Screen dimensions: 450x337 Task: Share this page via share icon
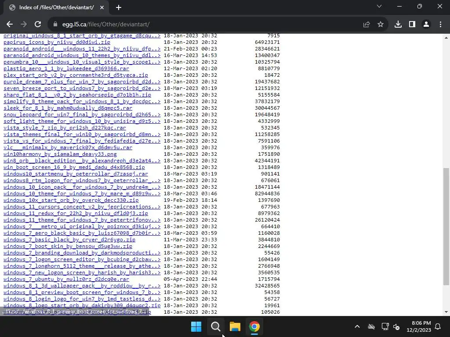[x=367, y=25]
